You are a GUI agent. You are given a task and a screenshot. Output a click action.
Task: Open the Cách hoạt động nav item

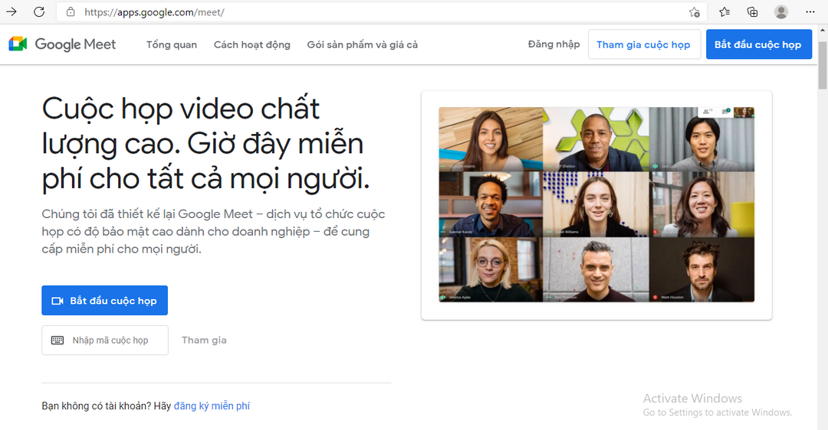pyautogui.click(x=252, y=45)
